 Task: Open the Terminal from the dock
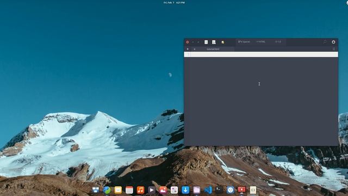[x=219, y=189]
